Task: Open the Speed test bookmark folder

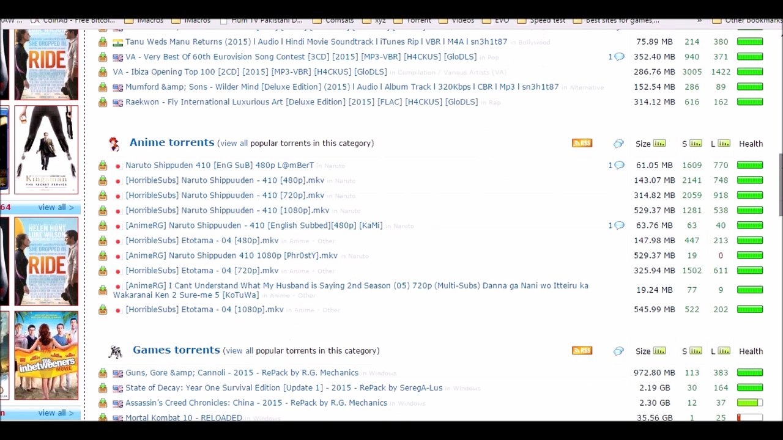Action: 541,20
